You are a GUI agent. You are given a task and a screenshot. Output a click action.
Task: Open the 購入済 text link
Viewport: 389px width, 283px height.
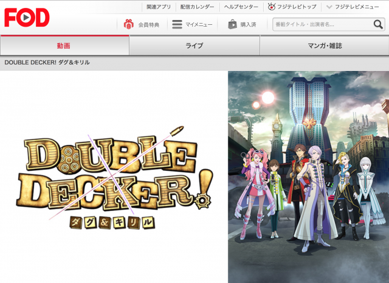[248, 24]
